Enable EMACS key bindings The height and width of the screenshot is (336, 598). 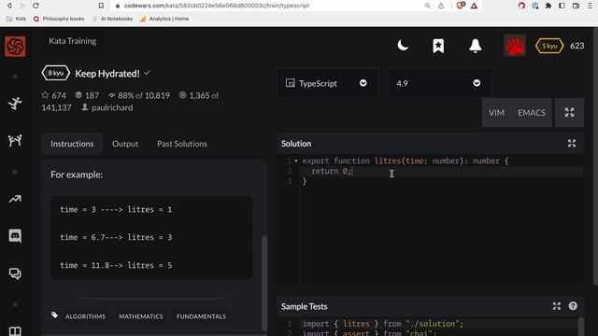(532, 113)
